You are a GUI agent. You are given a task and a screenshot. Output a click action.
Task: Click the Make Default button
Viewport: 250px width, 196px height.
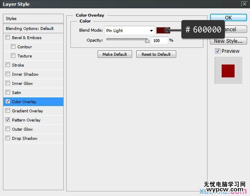point(115,54)
